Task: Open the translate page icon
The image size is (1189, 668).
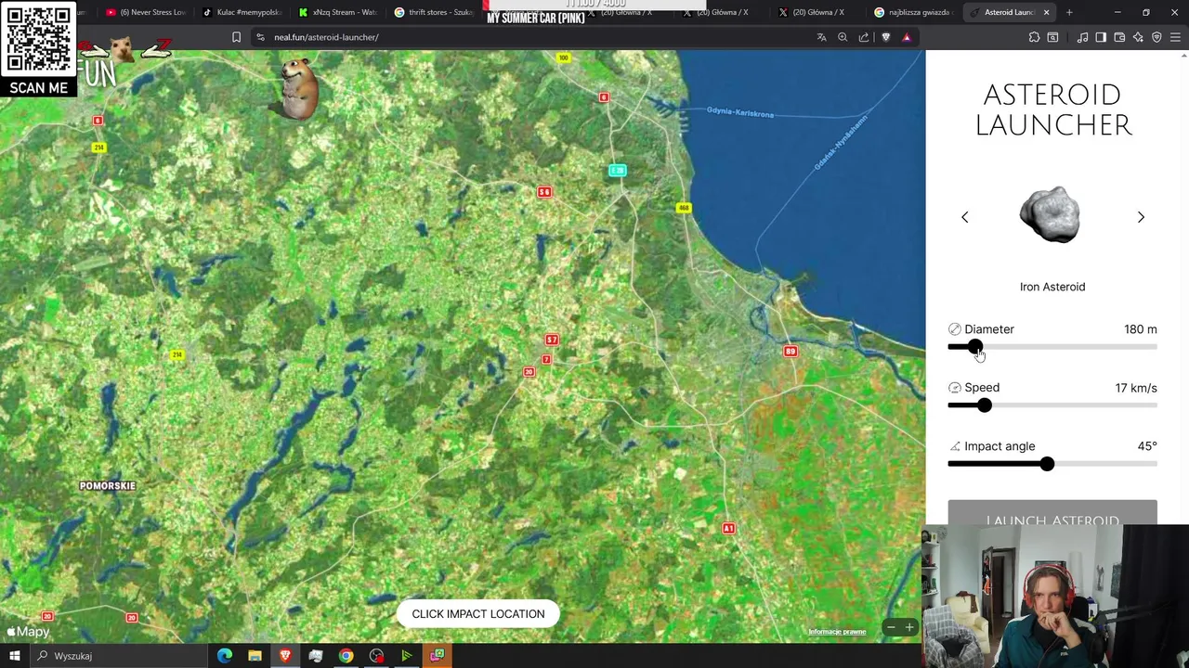Action: coord(821,37)
